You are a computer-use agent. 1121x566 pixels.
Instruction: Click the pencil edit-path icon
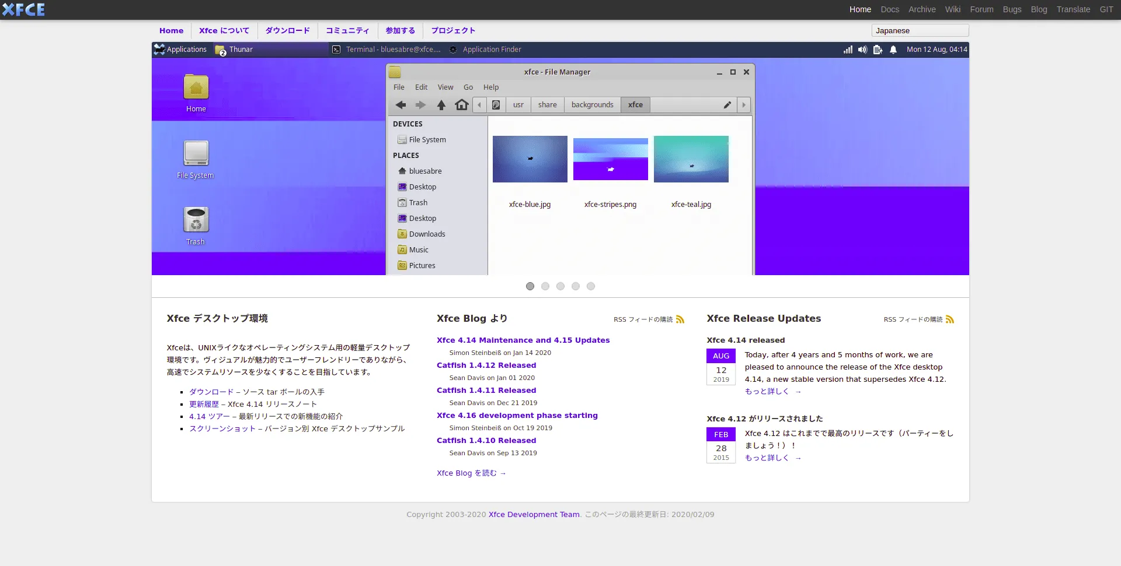coord(727,105)
